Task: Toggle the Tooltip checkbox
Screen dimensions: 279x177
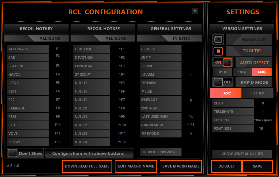Action: coord(218,51)
